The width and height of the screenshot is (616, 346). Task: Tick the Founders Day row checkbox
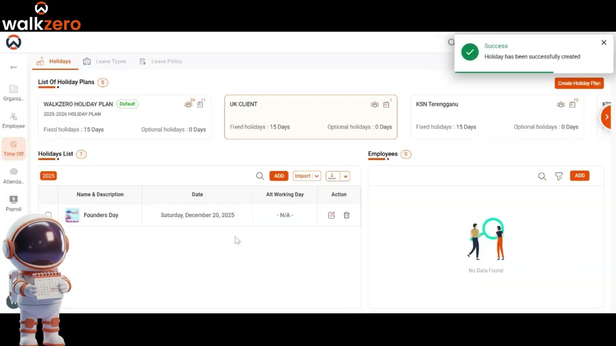pos(48,215)
